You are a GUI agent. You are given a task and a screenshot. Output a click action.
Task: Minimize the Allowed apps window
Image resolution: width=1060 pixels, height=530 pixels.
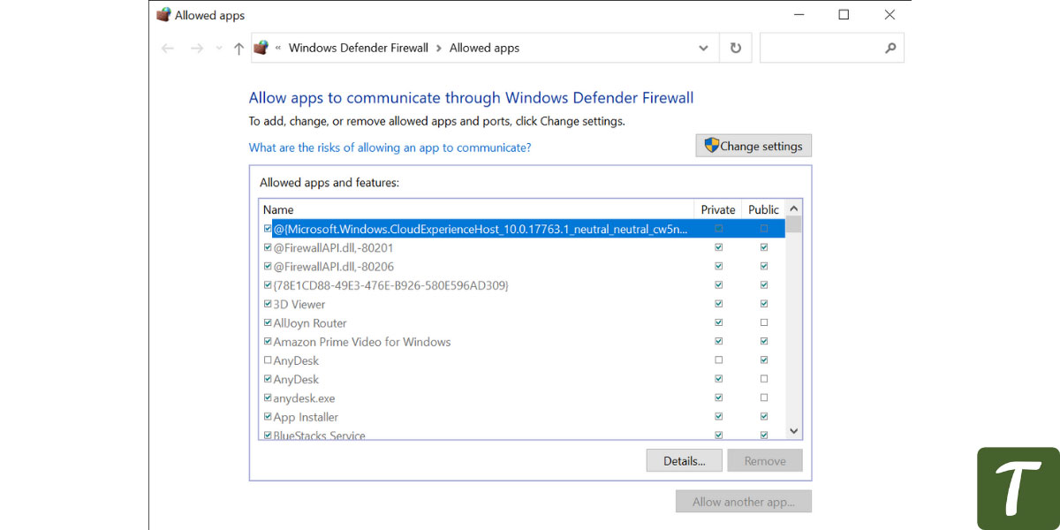(799, 15)
